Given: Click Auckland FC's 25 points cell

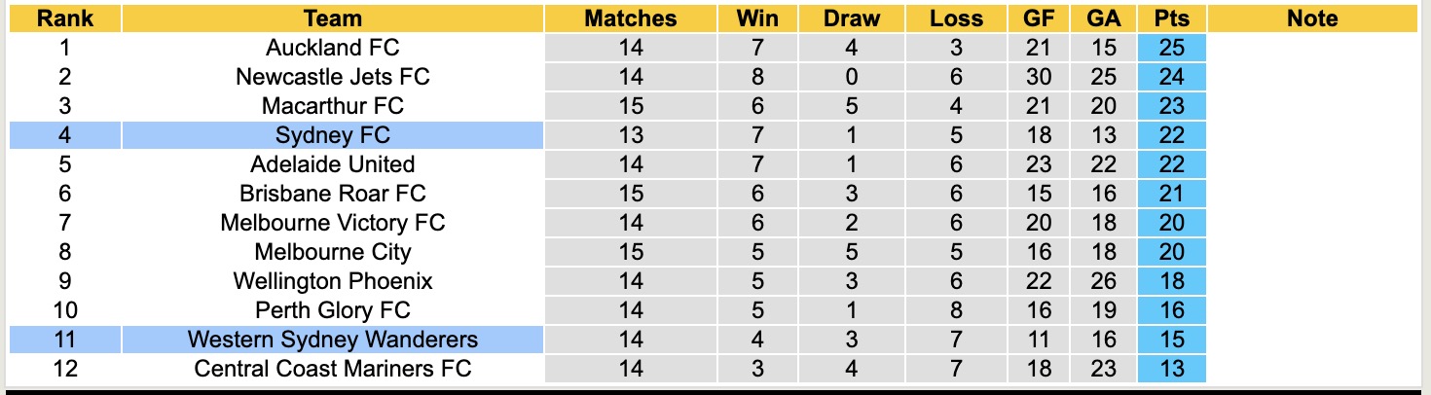Looking at the screenshot, I should click(x=1171, y=48).
